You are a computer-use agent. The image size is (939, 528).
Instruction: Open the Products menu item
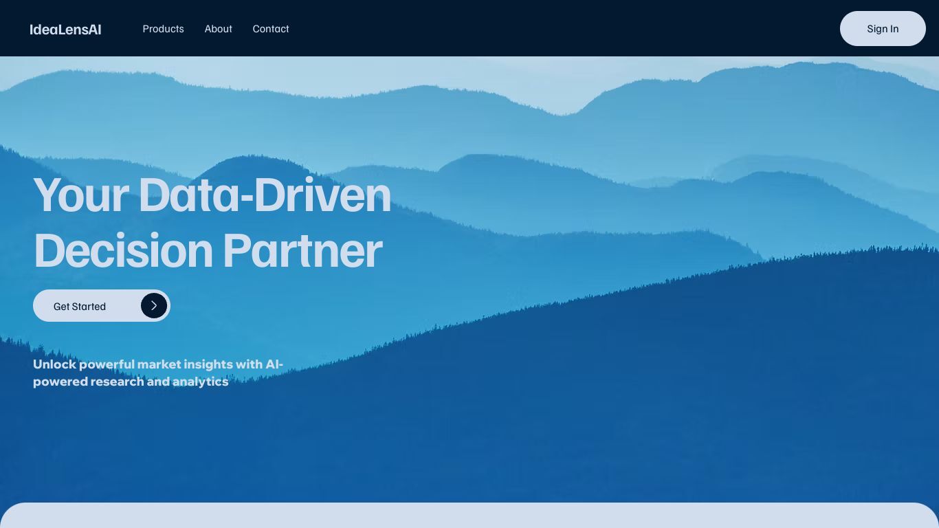[163, 29]
